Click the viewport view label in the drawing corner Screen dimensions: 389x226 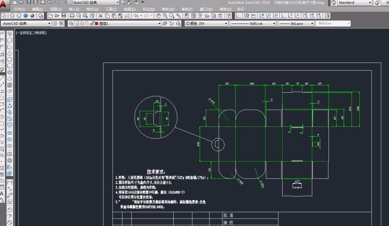tap(31, 33)
